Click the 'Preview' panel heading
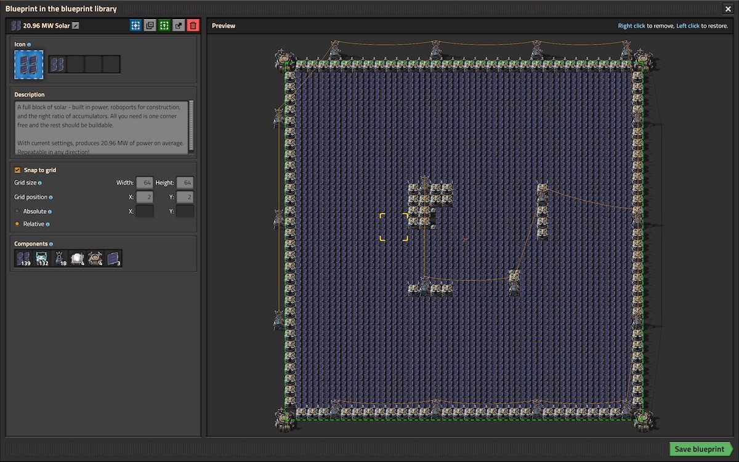The height and width of the screenshot is (462, 739). point(224,26)
